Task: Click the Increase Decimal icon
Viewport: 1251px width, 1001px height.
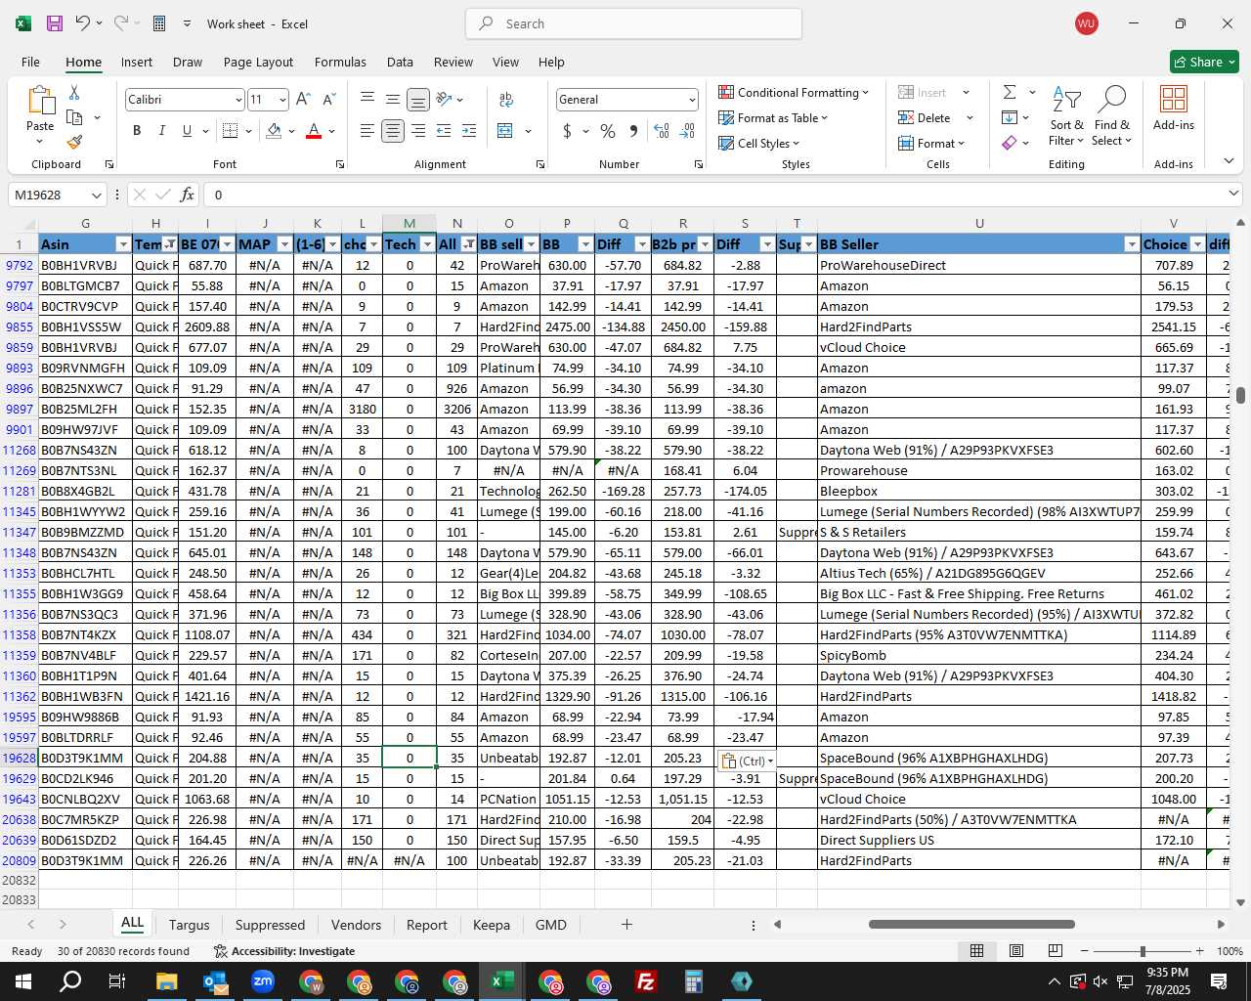Action: (x=662, y=131)
